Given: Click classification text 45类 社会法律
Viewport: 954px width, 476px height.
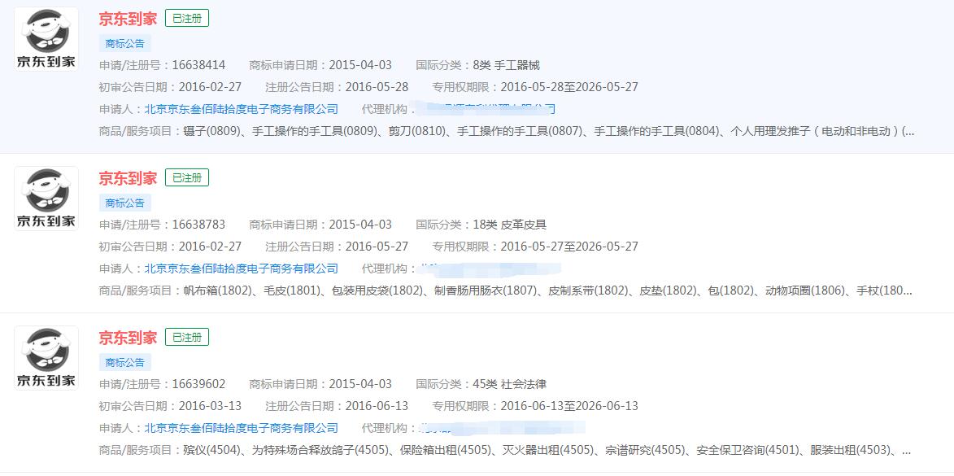Looking at the screenshot, I should [x=510, y=384].
